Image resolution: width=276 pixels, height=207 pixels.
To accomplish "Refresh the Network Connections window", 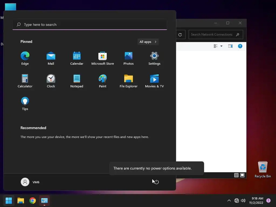I will pos(180,35).
